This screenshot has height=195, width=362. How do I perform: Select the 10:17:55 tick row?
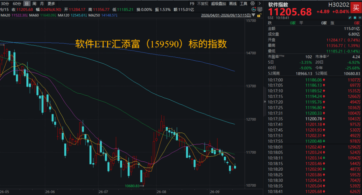point(314,141)
